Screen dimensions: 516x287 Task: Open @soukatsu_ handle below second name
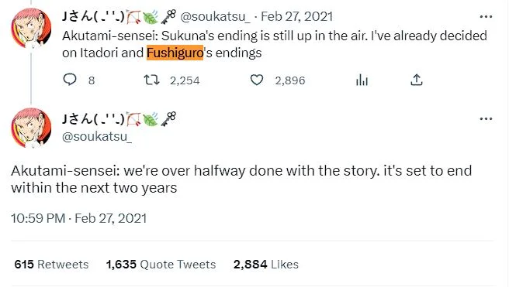point(97,136)
